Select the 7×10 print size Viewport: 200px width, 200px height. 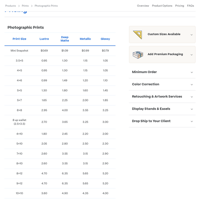point(19,153)
